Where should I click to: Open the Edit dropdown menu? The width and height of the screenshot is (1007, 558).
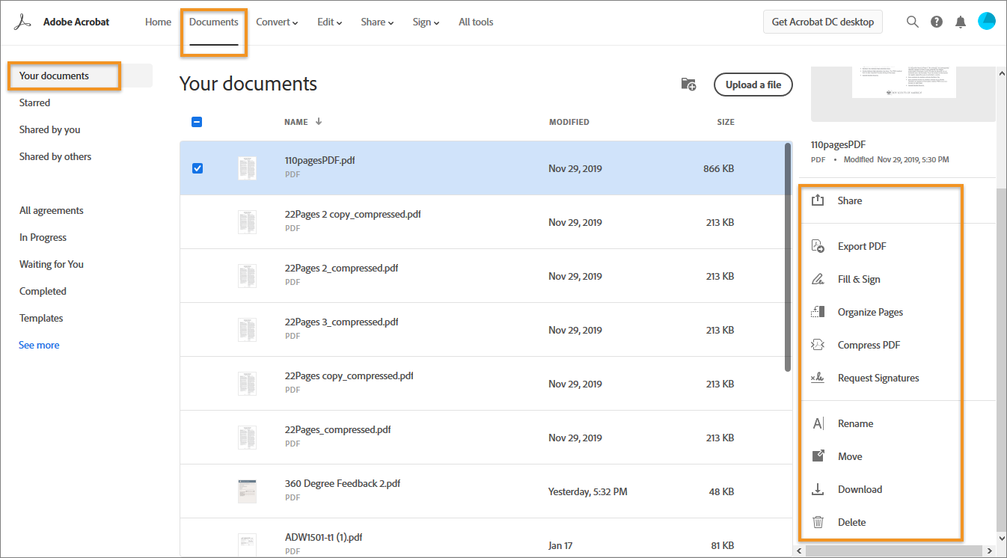click(x=329, y=22)
